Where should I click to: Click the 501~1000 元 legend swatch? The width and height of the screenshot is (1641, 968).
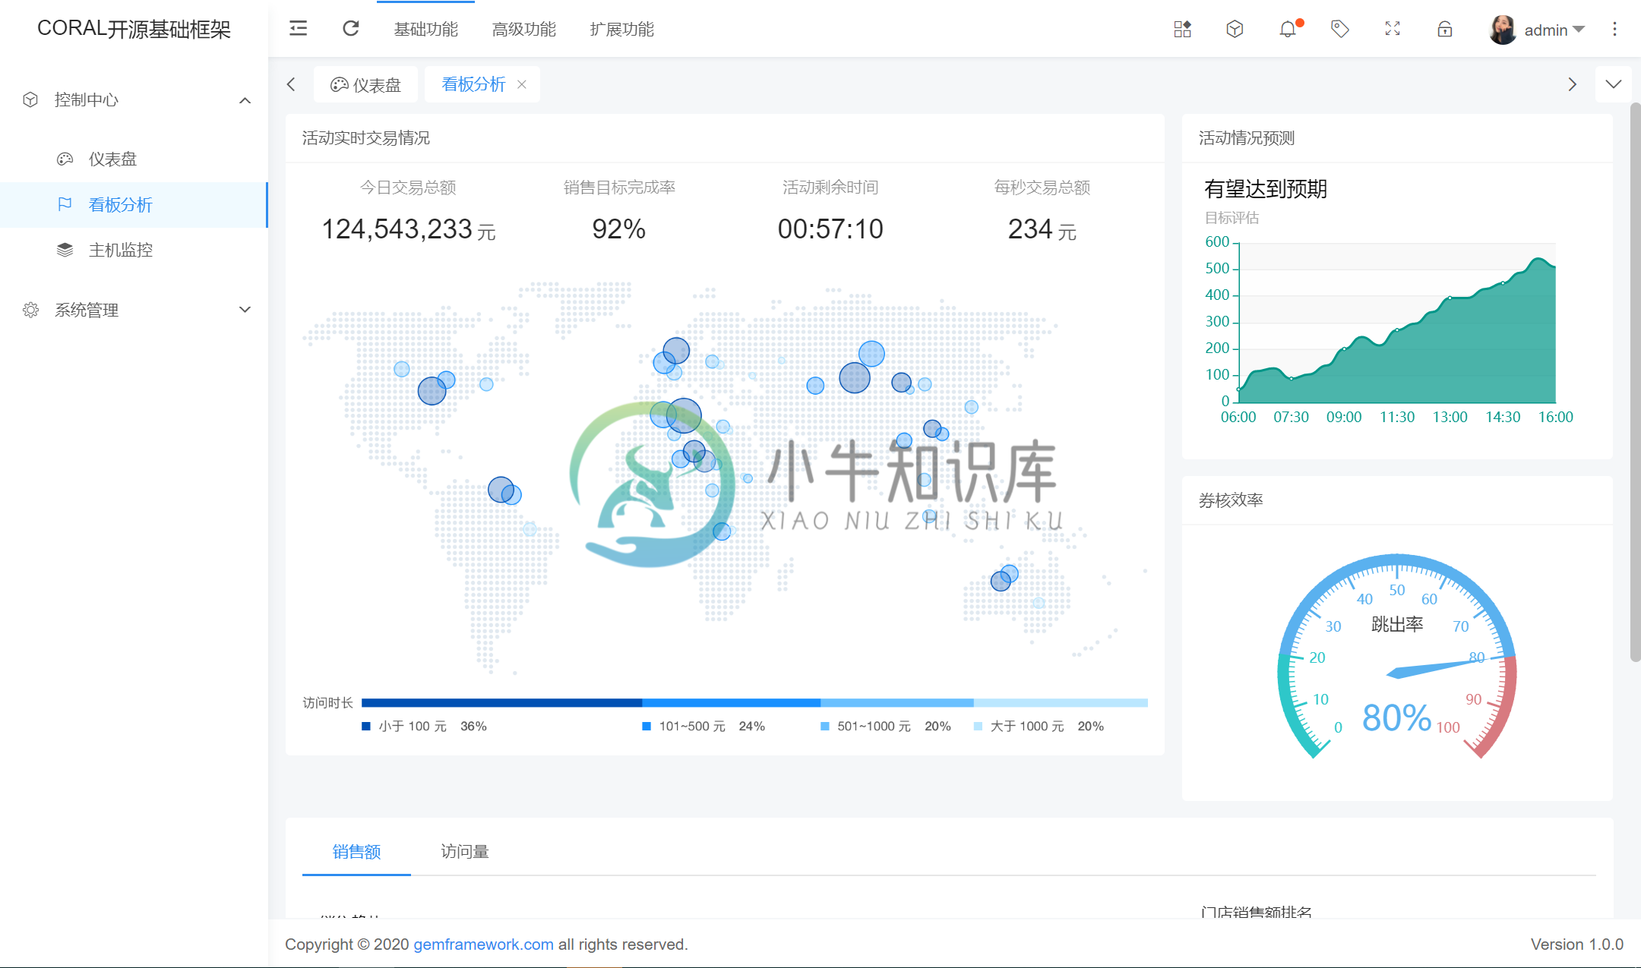pos(825,727)
